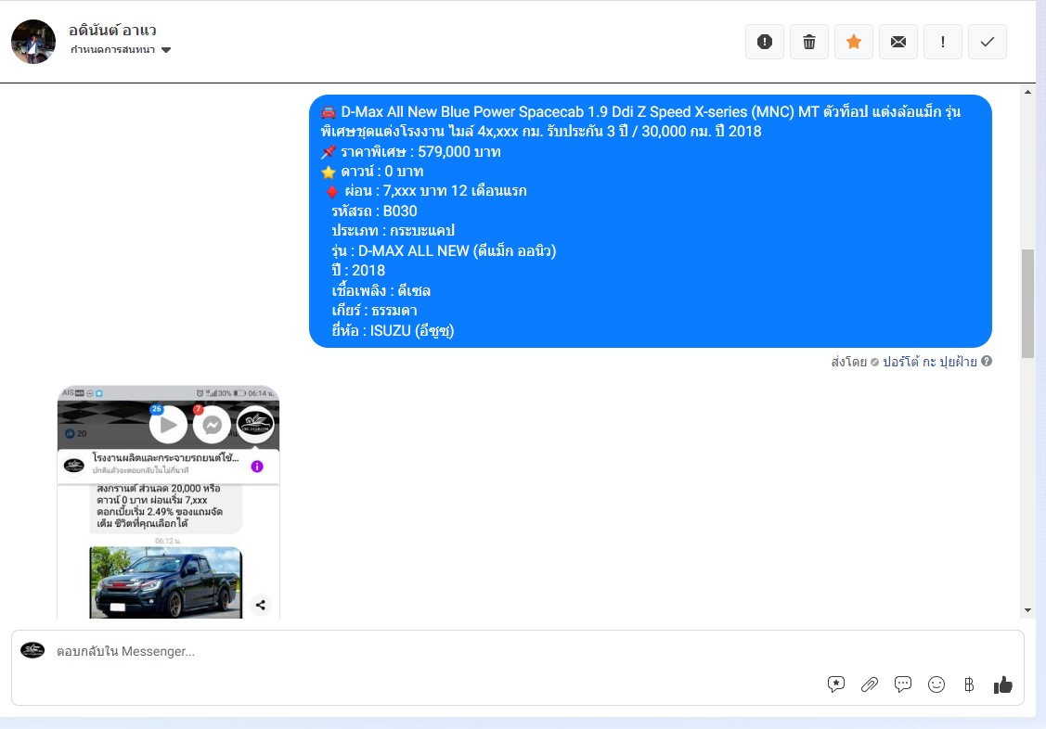
Task: Delete conversation with trash icon
Action: pyautogui.click(x=809, y=42)
